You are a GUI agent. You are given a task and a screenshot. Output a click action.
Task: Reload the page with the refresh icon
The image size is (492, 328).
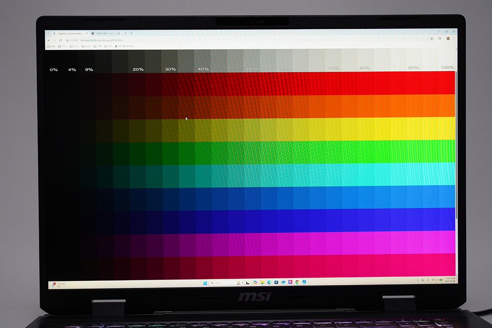click(x=60, y=40)
